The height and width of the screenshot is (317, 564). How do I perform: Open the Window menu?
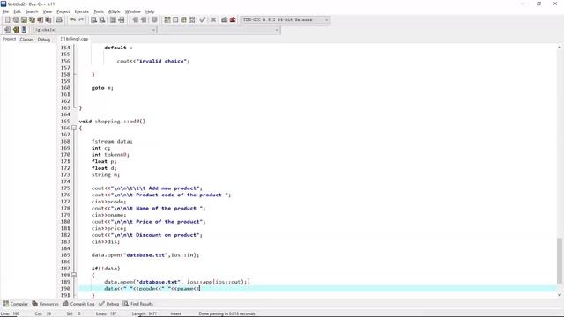click(x=133, y=11)
